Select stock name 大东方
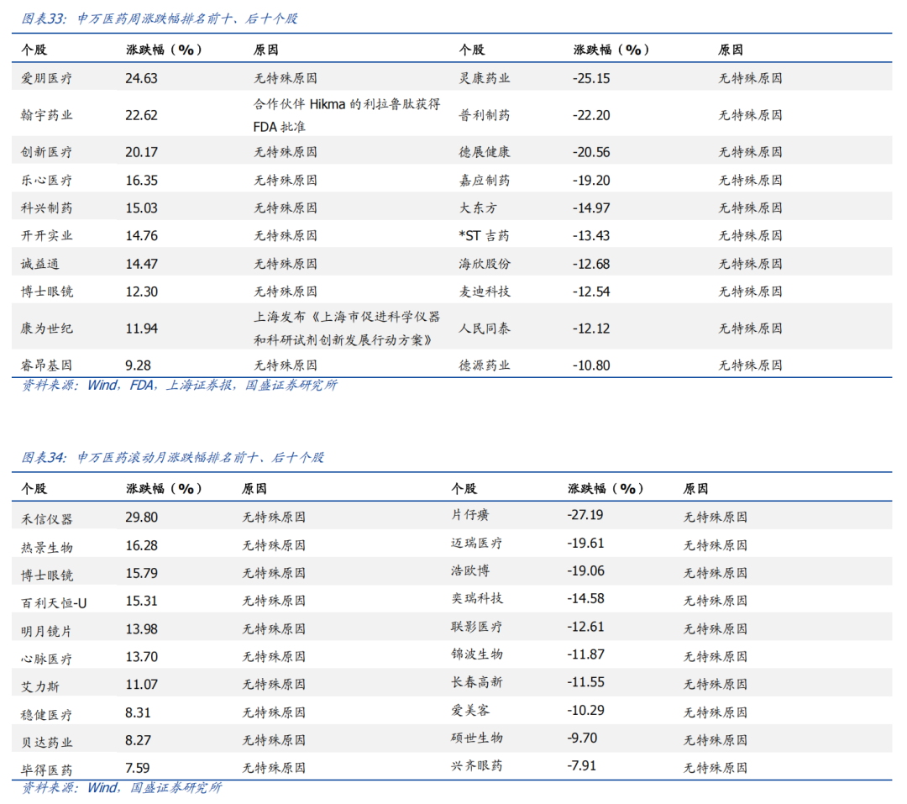Screen dimensions: 907x804 [x=479, y=208]
